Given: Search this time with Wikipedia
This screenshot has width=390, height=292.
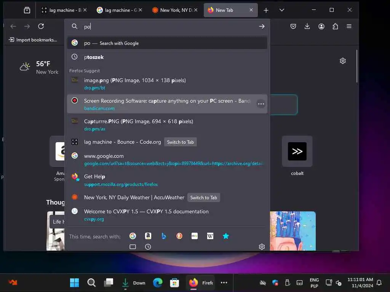Looking at the screenshot, I should pyautogui.click(x=210, y=236).
